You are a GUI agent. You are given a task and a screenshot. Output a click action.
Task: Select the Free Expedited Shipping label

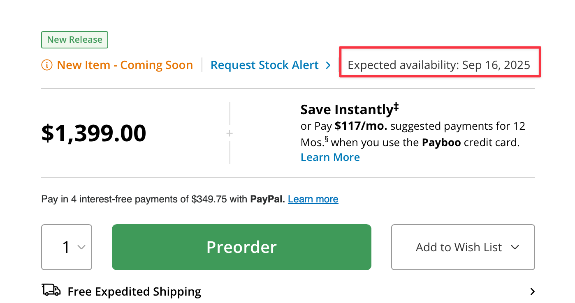pos(134,292)
